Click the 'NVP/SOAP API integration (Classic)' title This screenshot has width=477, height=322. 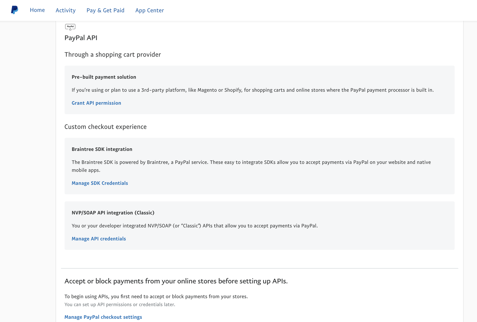tap(113, 213)
